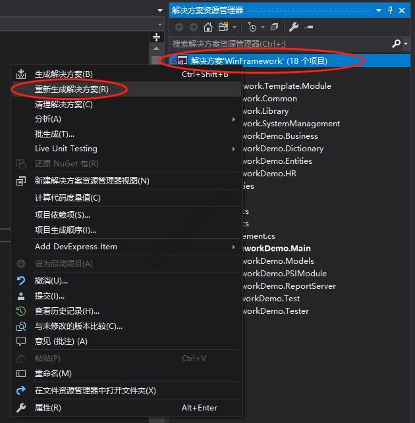The width and height of the screenshot is (415, 423).
Task: Click the Preview Selected Items toolbar icon
Action: click(308, 27)
